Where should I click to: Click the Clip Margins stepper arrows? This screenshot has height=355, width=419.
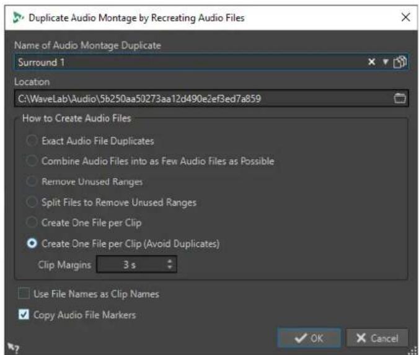[x=170, y=264]
